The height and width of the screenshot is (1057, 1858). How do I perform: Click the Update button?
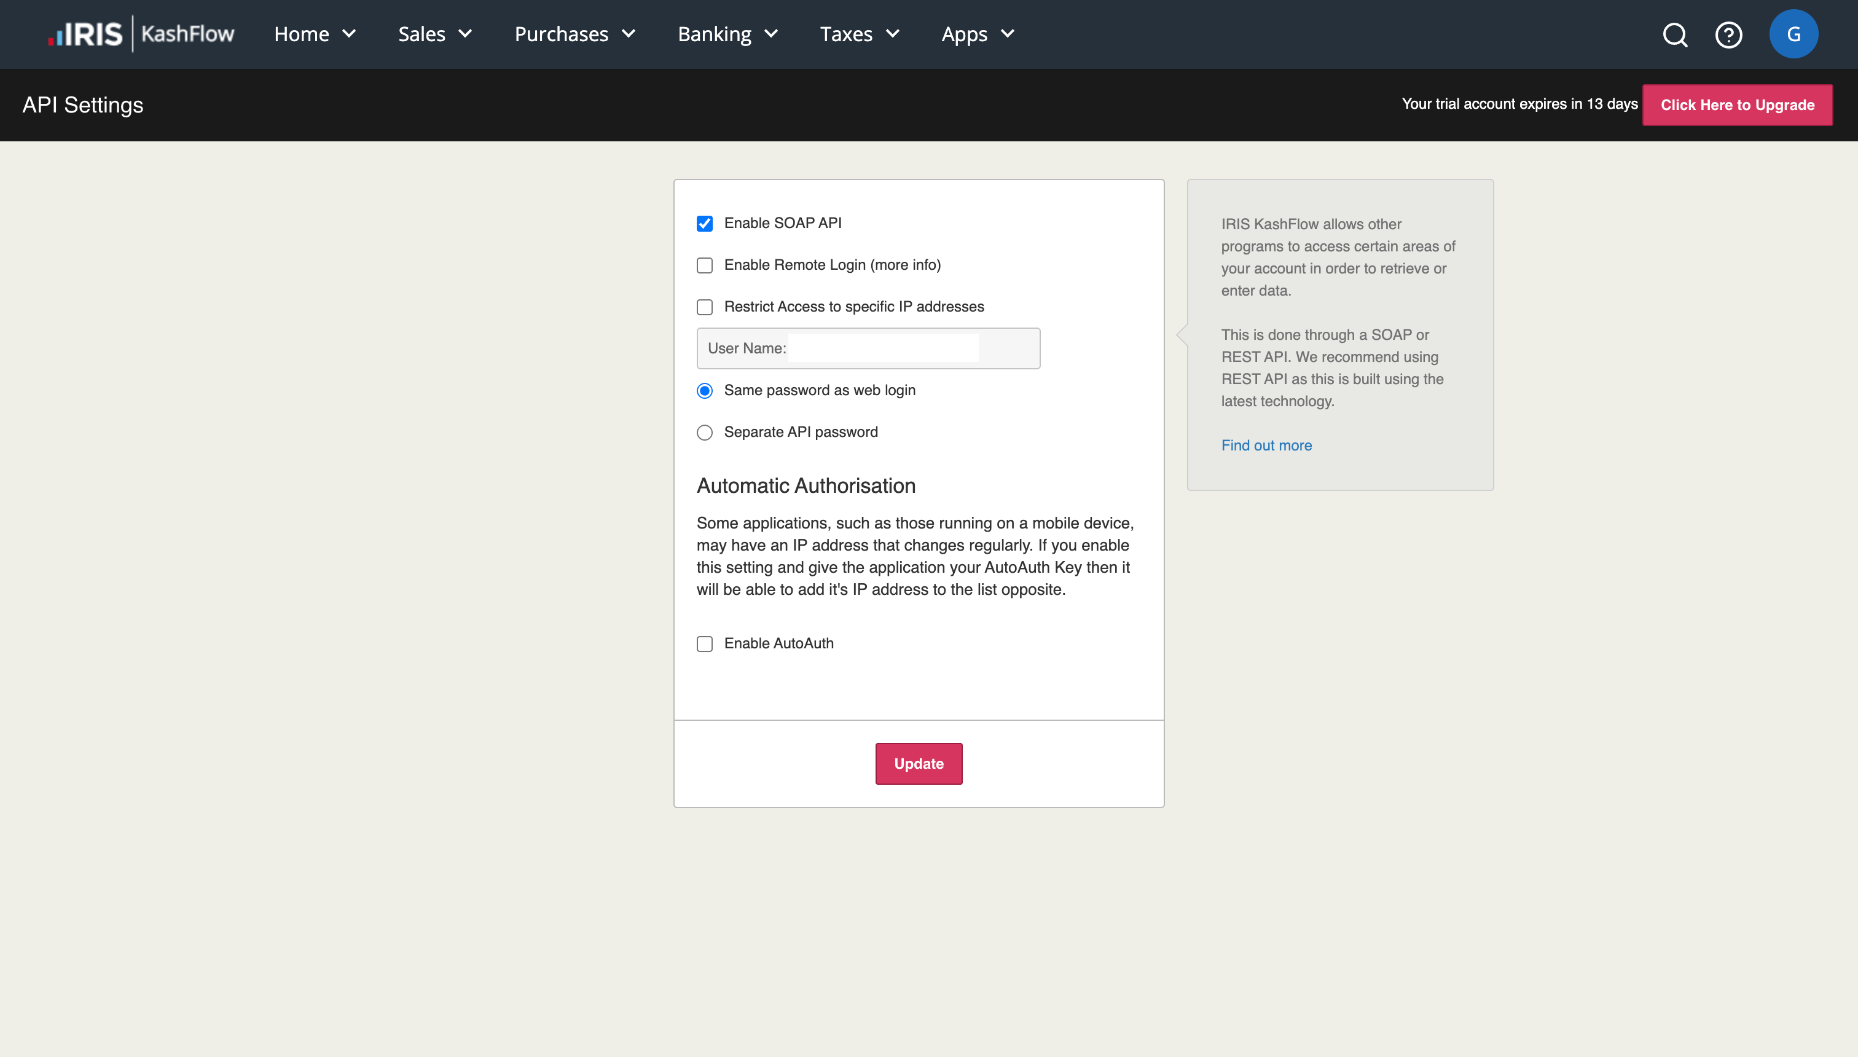click(918, 763)
